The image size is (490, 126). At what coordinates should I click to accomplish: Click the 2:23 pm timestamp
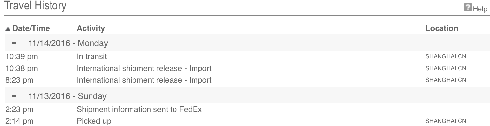19,110
